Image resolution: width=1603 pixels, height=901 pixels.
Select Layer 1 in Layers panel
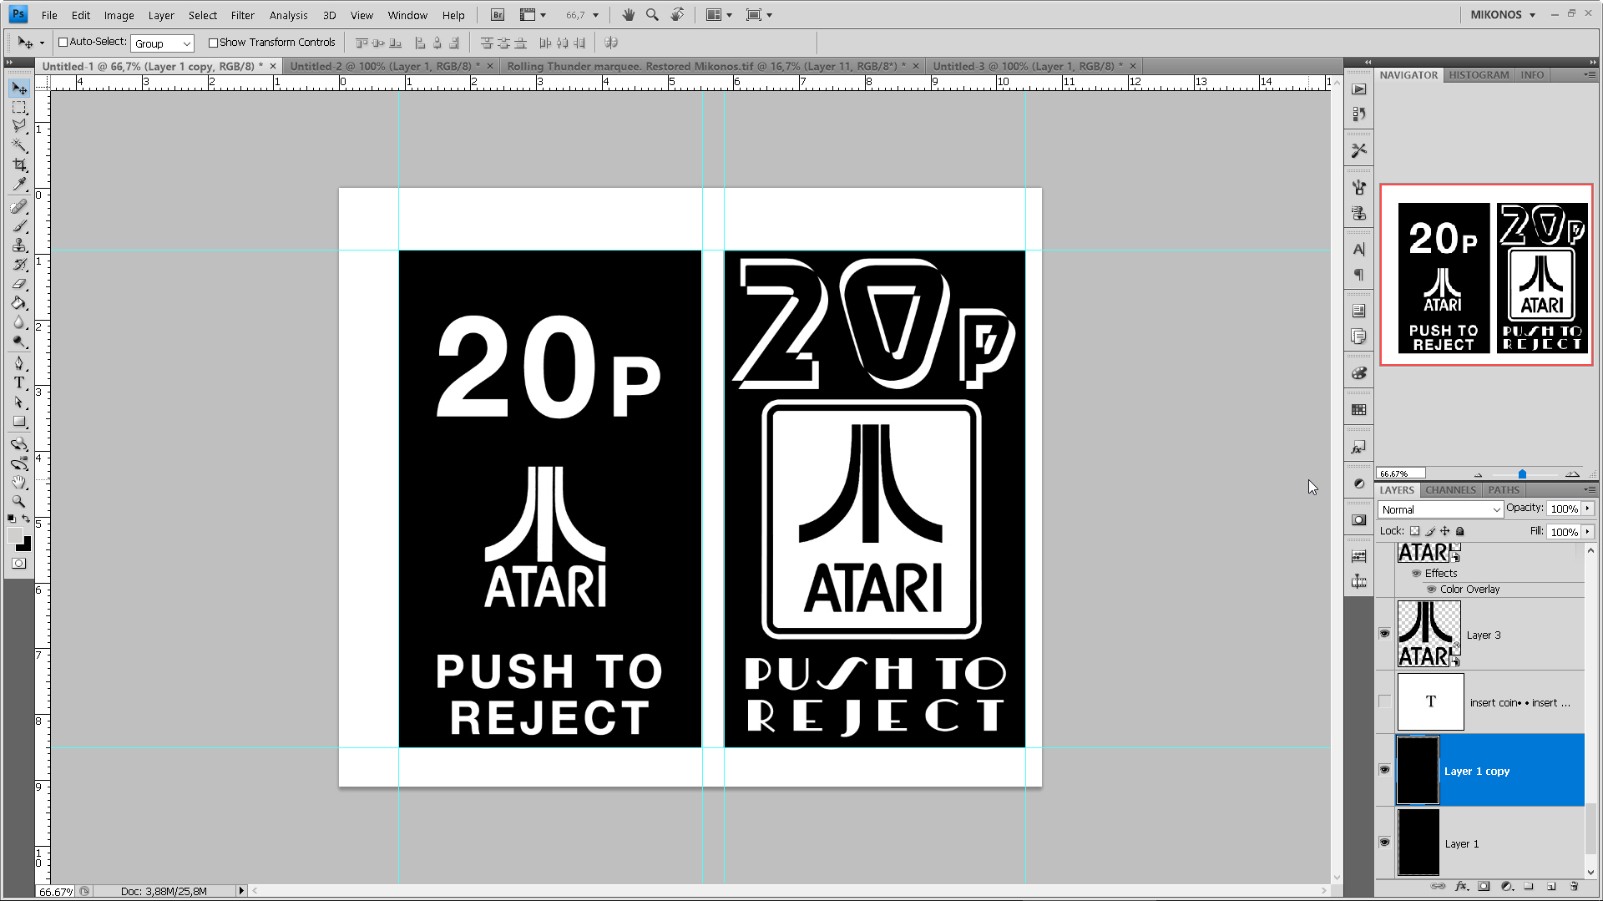click(x=1491, y=843)
